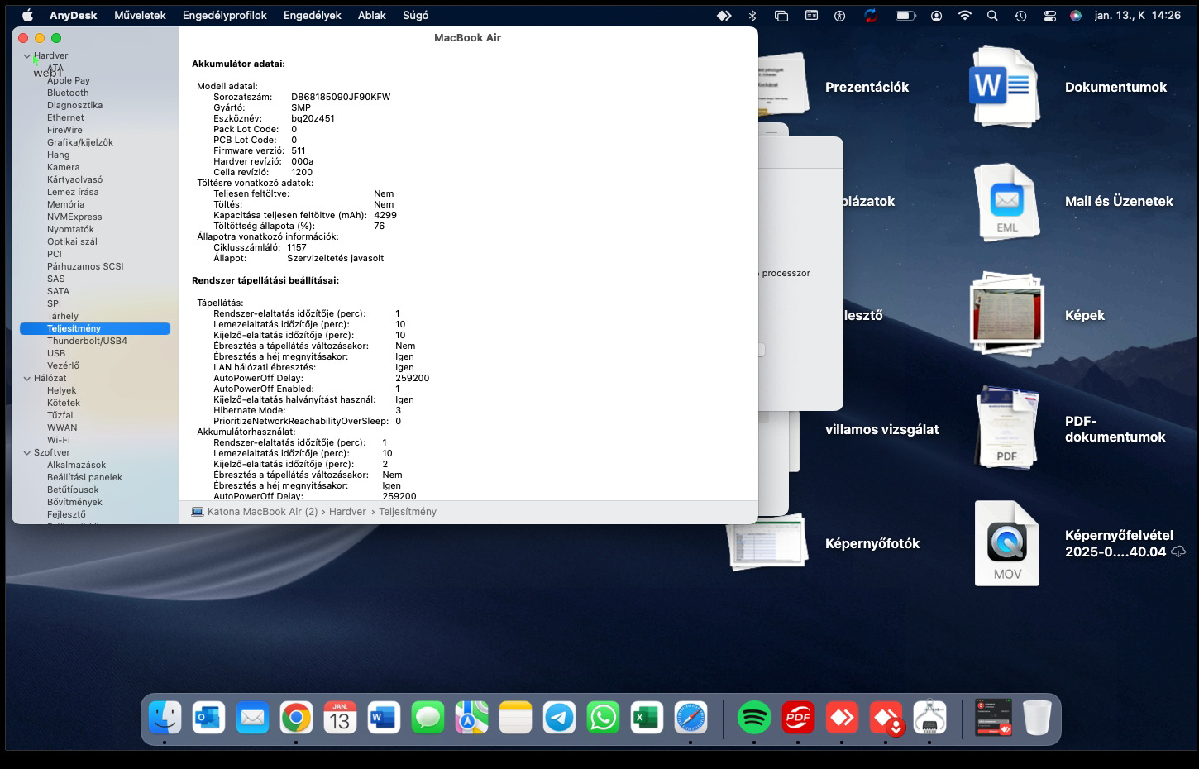Open Messages from the Dock
The image size is (1199, 769).
pos(428,717)
